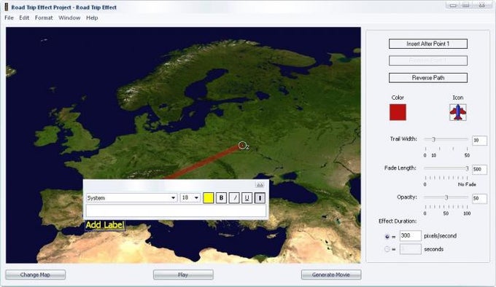The width and height of the screenshot is (496, 287).
Task: Open the System font dropdown
Action: pos(131,198)
